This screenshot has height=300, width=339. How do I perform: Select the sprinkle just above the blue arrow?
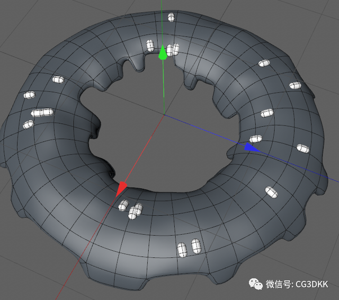pyautogui.click(x=256, y=139)
